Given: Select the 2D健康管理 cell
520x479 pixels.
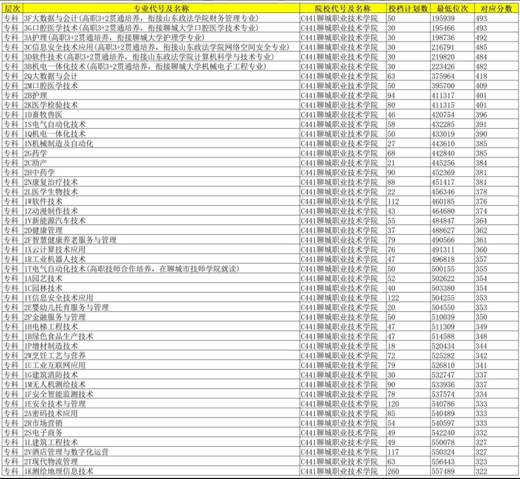Looking at the screenshot, I should (161, 230).
